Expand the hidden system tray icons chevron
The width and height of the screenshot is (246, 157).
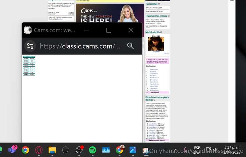176,150
